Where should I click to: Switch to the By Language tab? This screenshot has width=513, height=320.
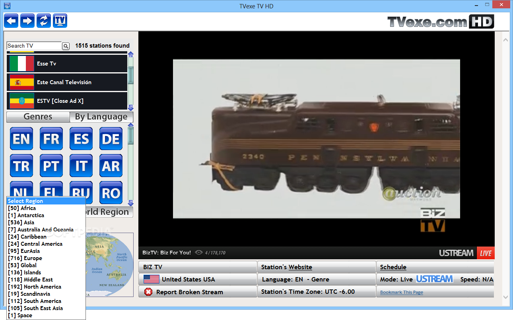coord(101,117)
